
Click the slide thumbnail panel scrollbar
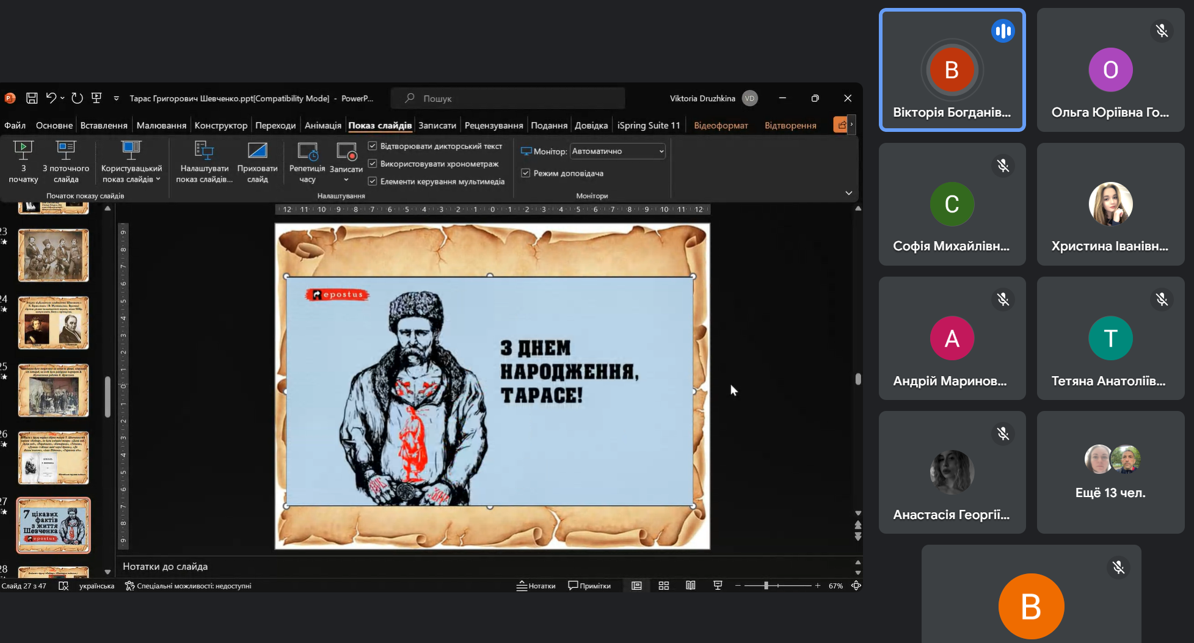tap(107, 397)
